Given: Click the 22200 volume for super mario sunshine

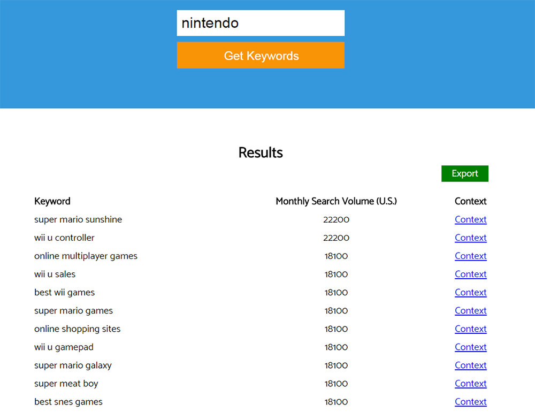Looking at the screenshot, I should (x=336, y=219).
